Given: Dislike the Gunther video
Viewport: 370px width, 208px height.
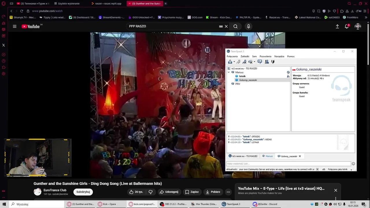Looking at the screenshot, I should point(151,192).
